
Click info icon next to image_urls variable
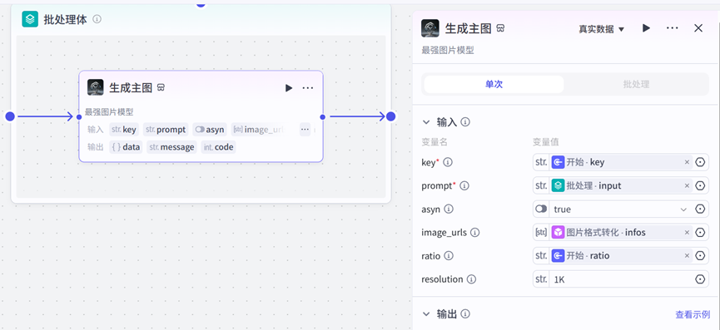pos(475,233)
